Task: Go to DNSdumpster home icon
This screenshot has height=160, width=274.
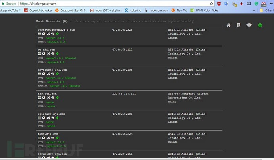Action: click(228, 25)
